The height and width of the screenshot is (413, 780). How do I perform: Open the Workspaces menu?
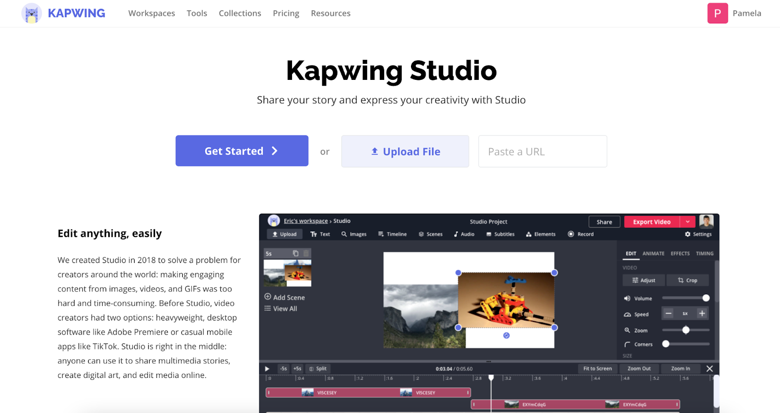(152, 13)
